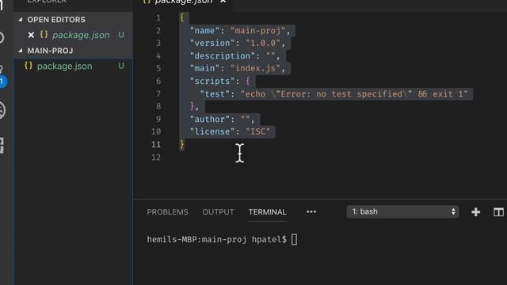Click JSON file icon beside MAIN-PROJ package.json
Image resolution: width=507 pixels, height=285 pixels.
coord(29,66)
